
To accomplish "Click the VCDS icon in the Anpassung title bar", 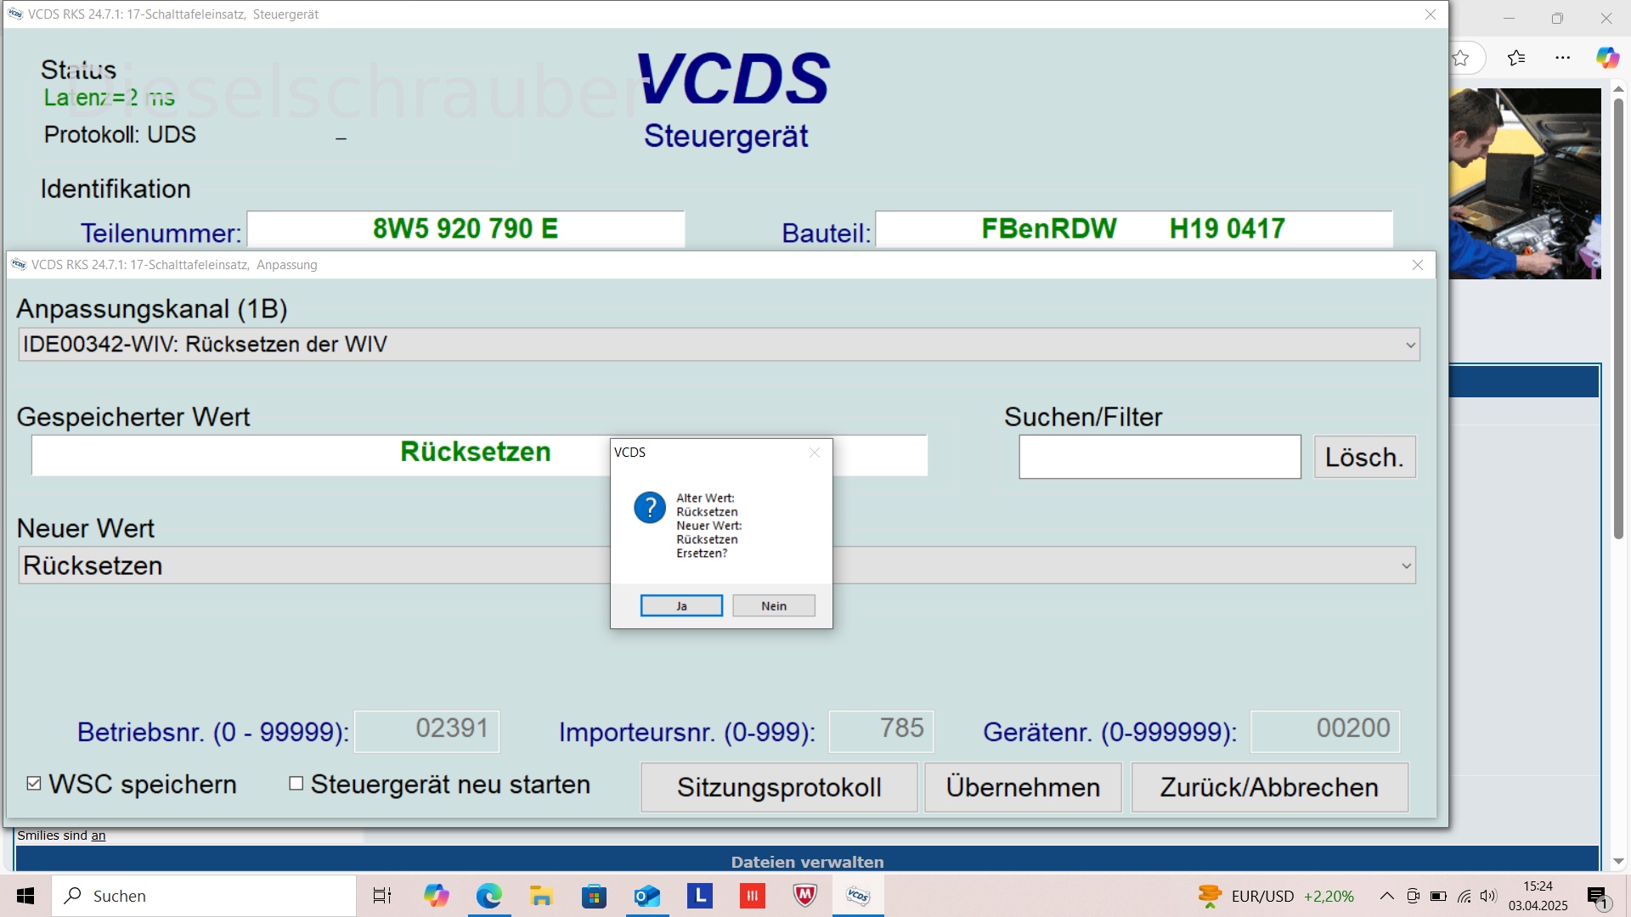I will (19, 265).
